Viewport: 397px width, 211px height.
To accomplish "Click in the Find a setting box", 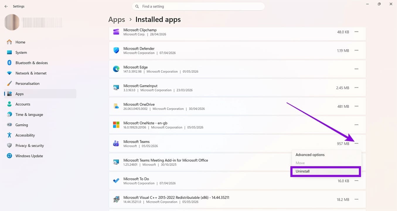I will point(198,6).
